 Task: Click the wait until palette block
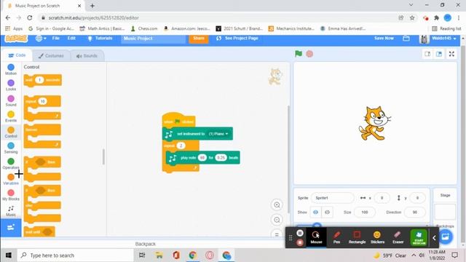click(x=39, y=231)
